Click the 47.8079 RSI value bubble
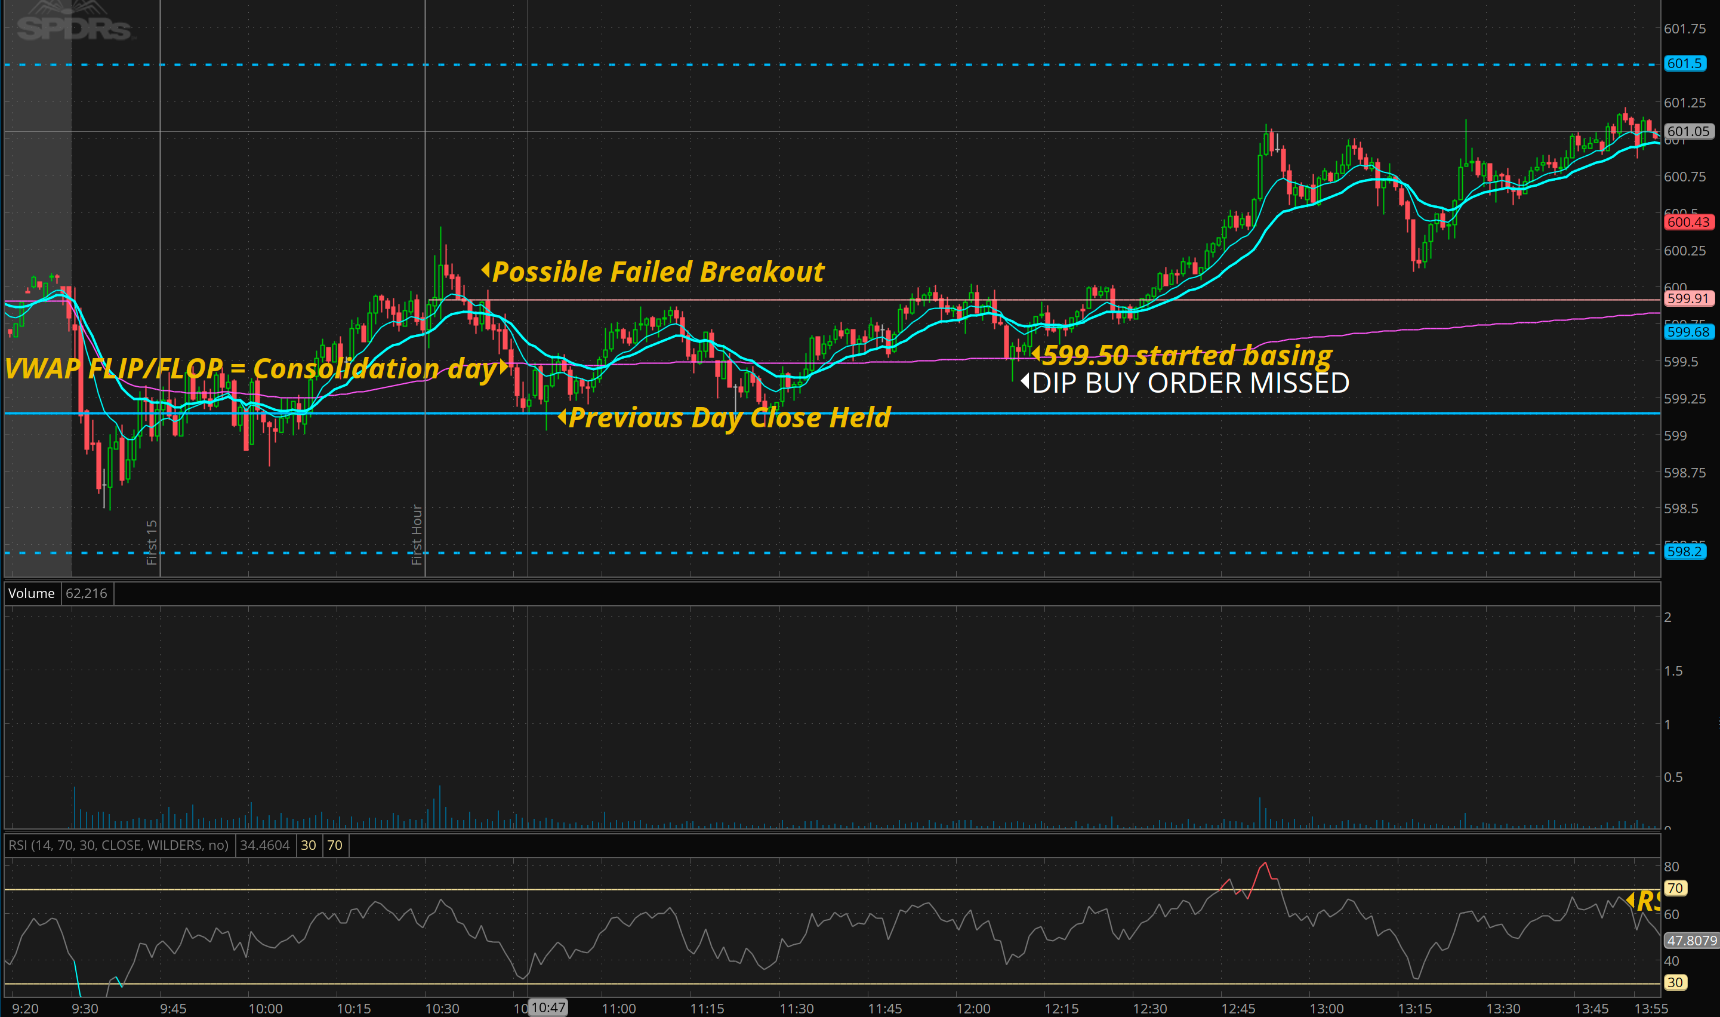This screenshot has width=1720, height=1017. click(x=1691, y=940)
